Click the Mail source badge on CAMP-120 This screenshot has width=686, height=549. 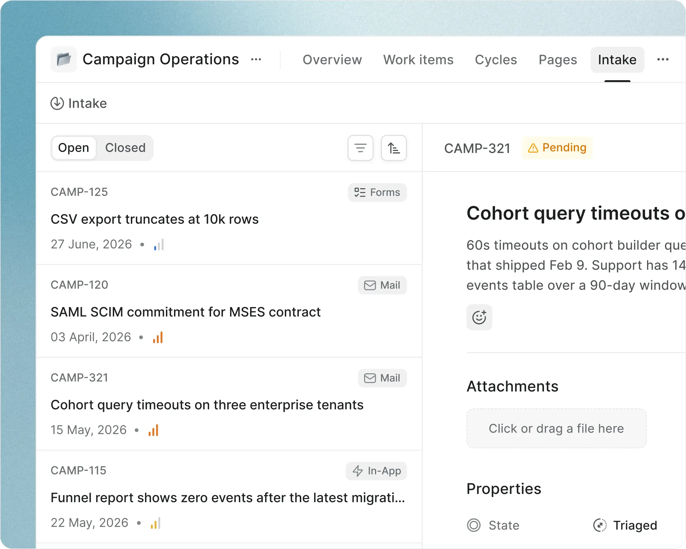[382, 285]
